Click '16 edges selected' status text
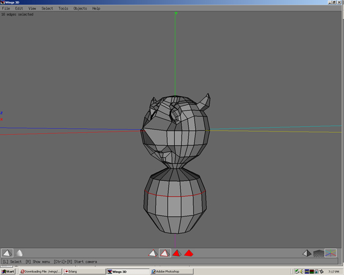The height and width of the screenshot is (275, 344). pyautogui.click(x=17, y=15)
